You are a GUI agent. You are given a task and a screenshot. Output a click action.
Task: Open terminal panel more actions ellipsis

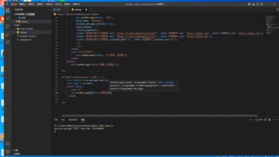coord(273,119)
